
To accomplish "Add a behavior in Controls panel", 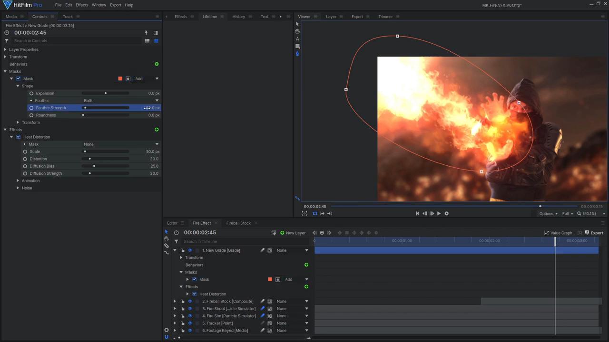I will click(x=157, y=64).
